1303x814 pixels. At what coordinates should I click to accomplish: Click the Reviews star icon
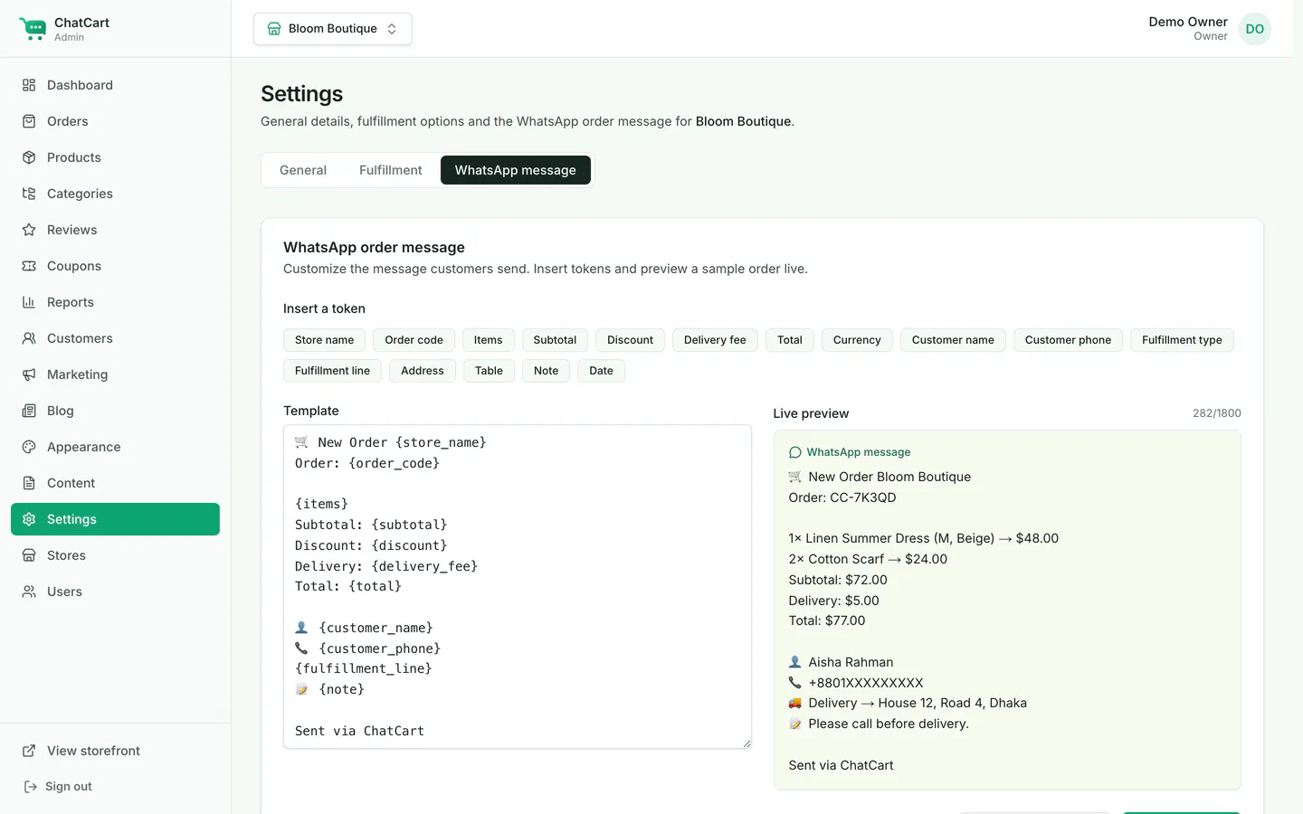(x=29, y=230)
